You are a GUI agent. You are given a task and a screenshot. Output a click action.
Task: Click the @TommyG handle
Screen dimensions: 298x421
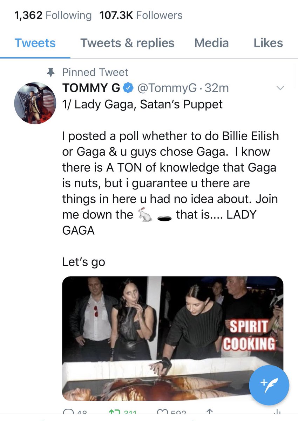pyautogui.click(x=167, y=88)
